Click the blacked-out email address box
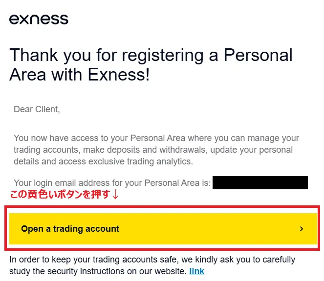 pyautogui.click(x=260, y=182)
